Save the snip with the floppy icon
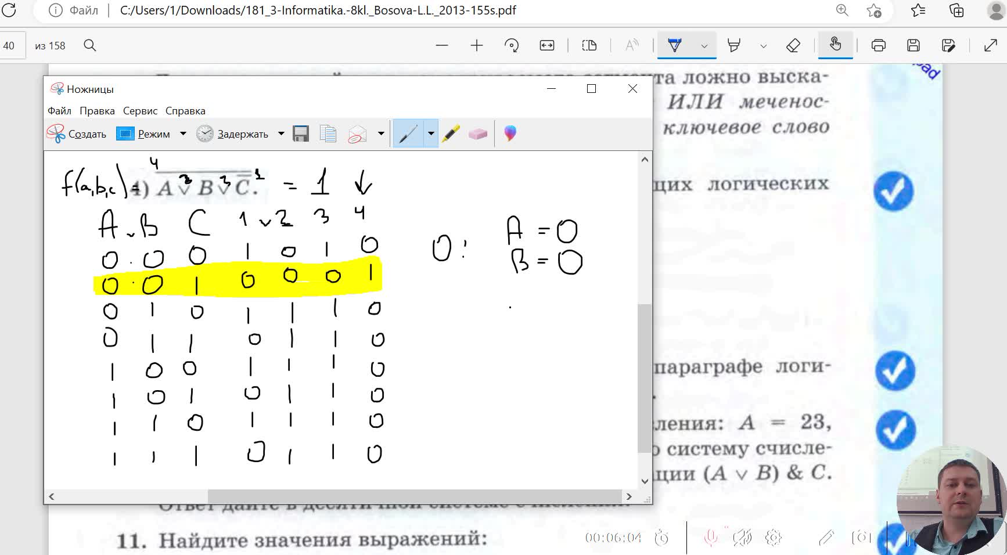Screen dimensions: 1007x555 point(301,134)
